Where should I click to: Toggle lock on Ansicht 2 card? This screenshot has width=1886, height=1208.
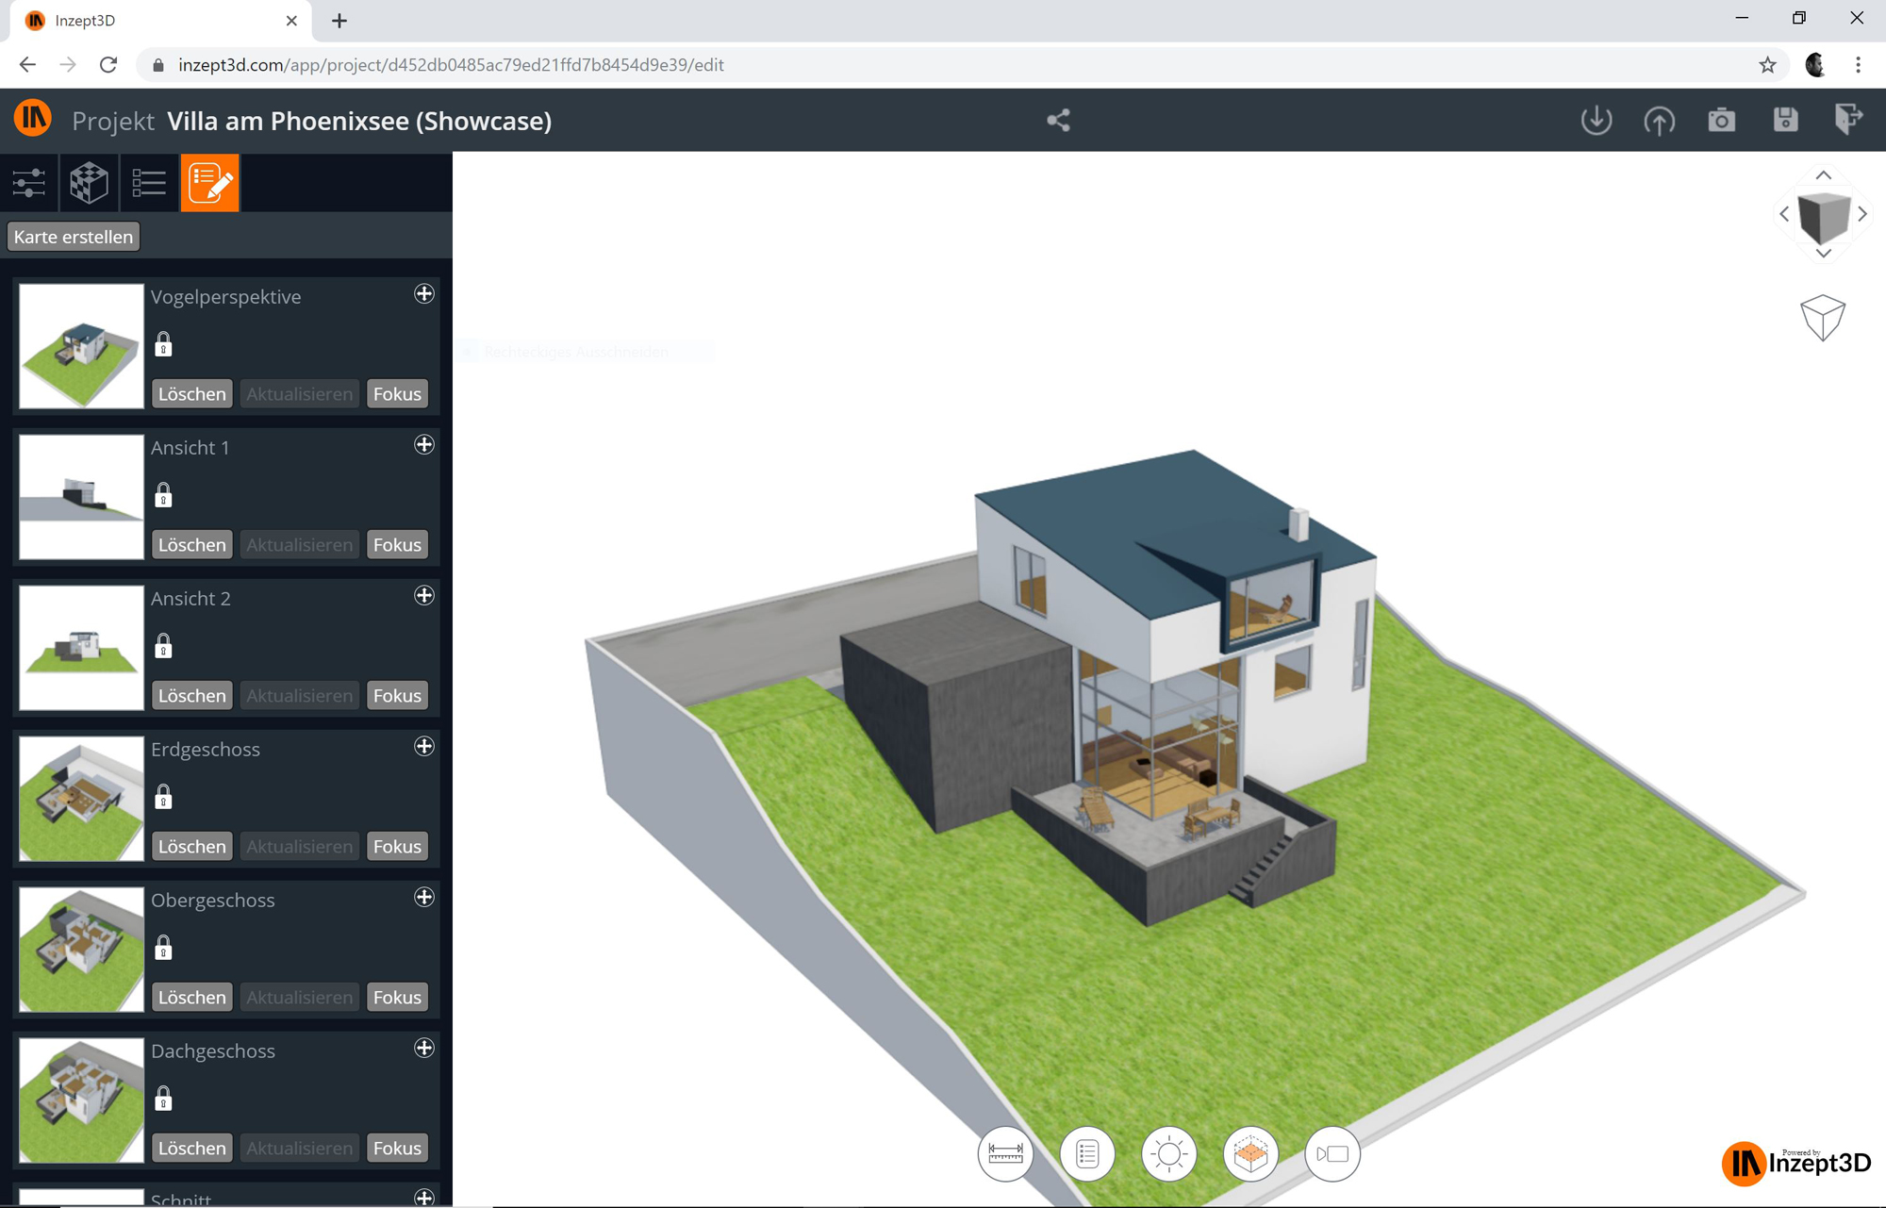tap(163, 646)
